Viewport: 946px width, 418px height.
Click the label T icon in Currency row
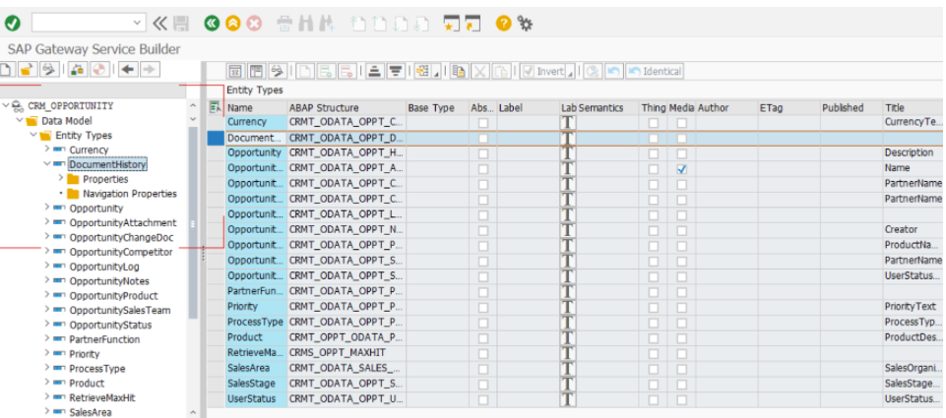coord(568,122)
